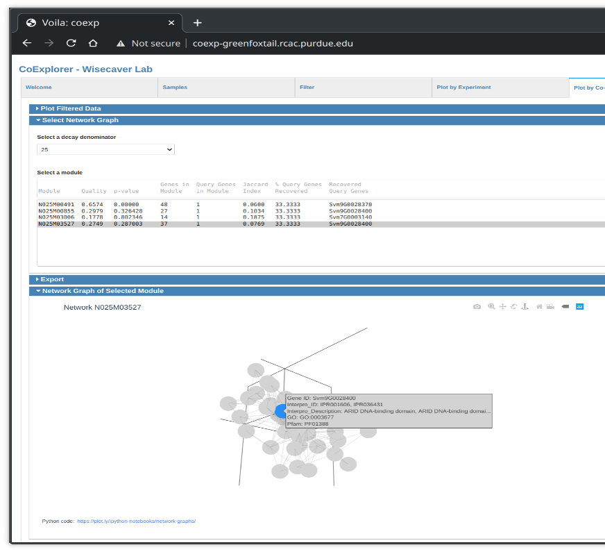605x552 pixels.
Task: Open the decay denominator dropdown
Action: [105, 149]
